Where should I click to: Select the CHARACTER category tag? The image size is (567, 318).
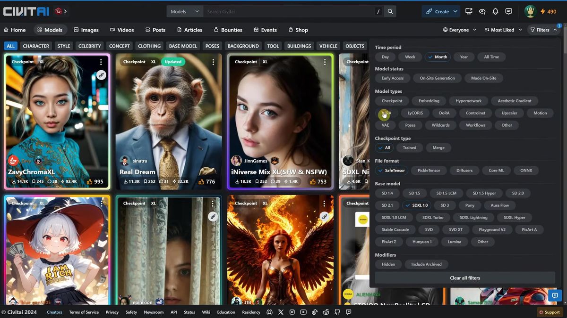pos(36,46)
